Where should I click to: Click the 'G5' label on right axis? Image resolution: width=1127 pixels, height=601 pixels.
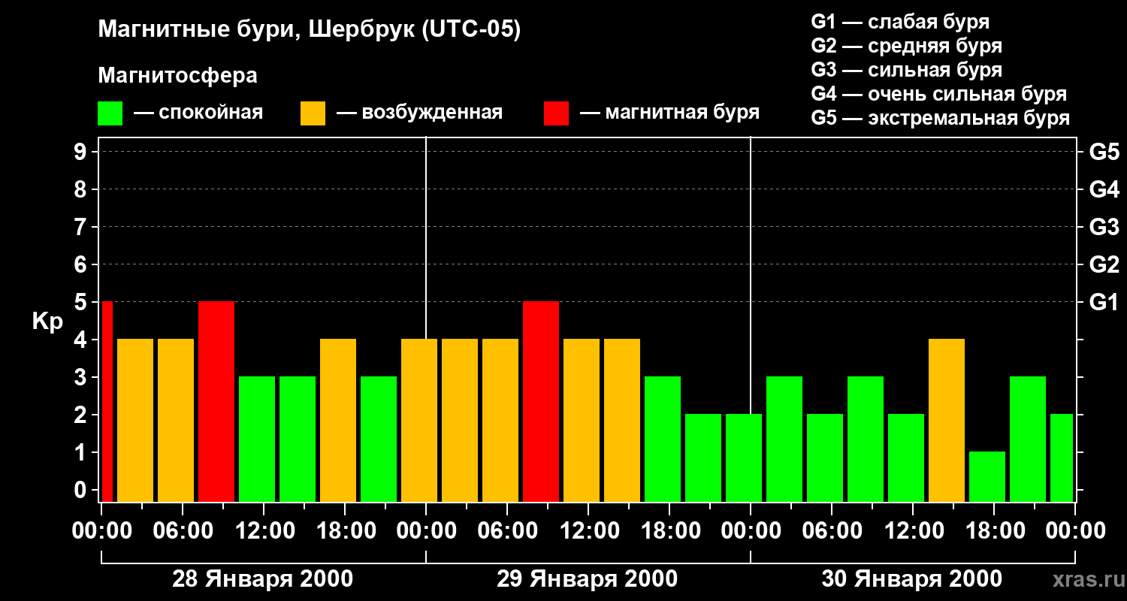coord(1104,153)
